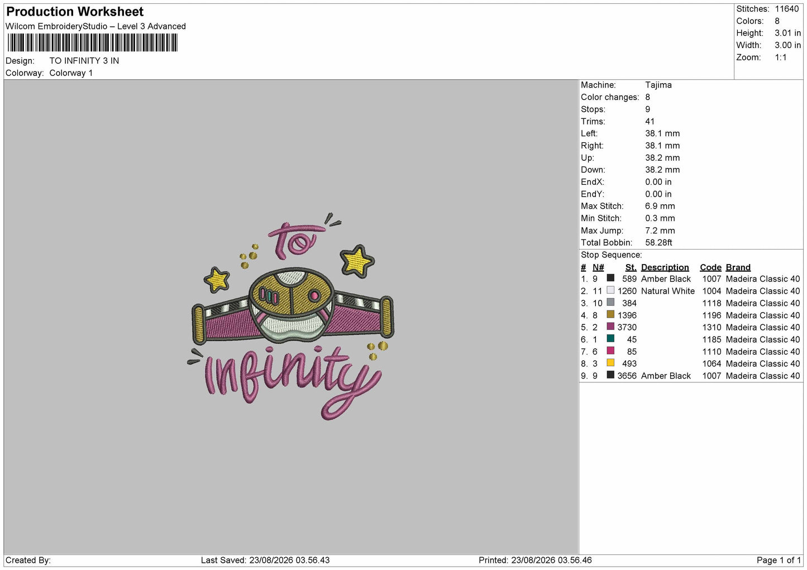Viewport: 807px width, 570px height.
Task: Click 'Printed: 23/08/2026 03.56.46' footer text
Action: point(535,560)
